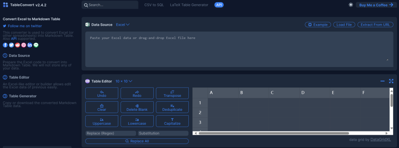Expand Table Editor to fullscreen
399x148 pixels.
[391, 81]
